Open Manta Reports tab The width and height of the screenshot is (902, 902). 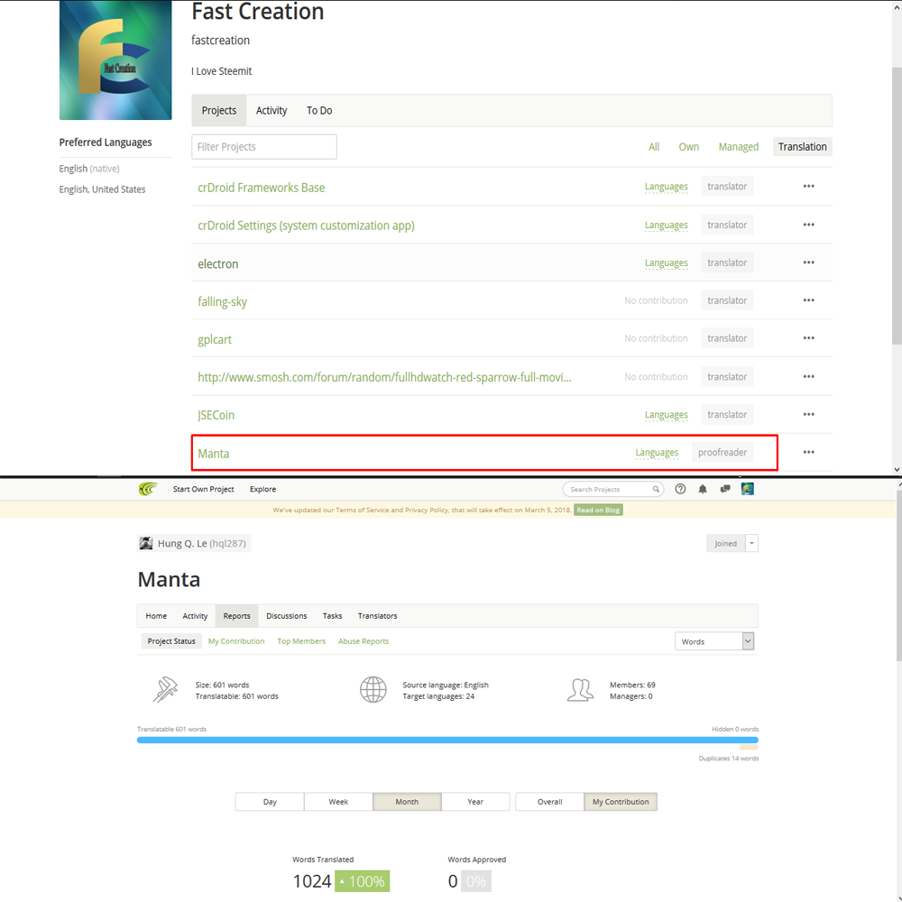(x=236, y=615)
